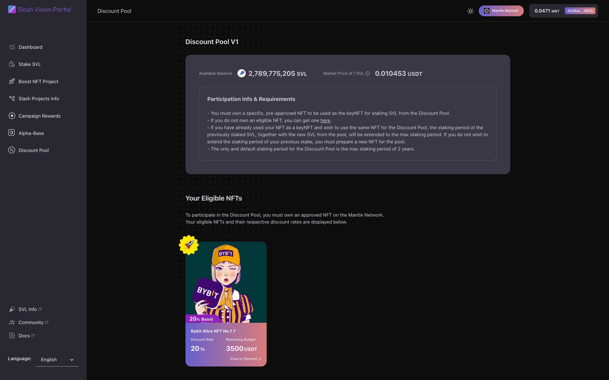Image resolution: width=609 pixels, height=380 pixels.
Task: Click the Alpha-Base alpha icon
Action: [12, 133]
